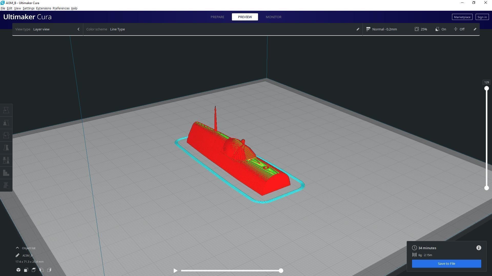Switch to 3D perspective camera view icon
Screen dimensions: 492x276
[x=18, y=270]
